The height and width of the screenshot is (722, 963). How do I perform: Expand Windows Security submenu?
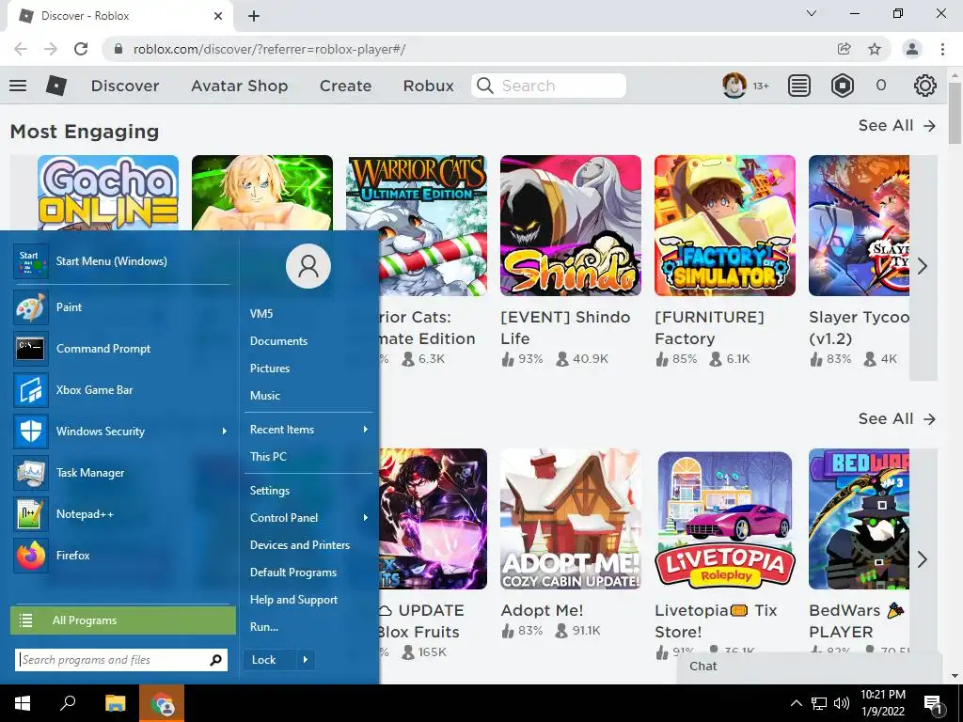tap(224, 431)
